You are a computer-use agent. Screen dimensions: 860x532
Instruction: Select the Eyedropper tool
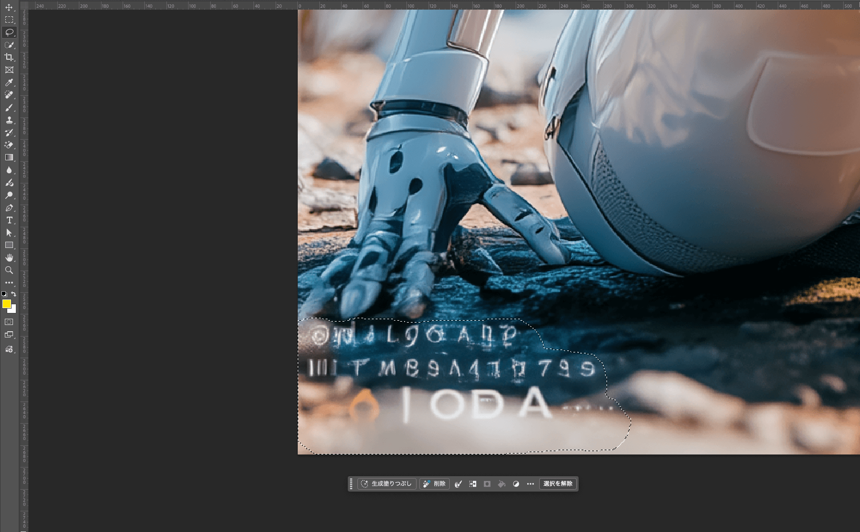point(9,82)
